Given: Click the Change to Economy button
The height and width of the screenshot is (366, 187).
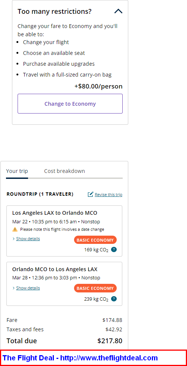Looking at the screenshot, I should coord(70,104).
